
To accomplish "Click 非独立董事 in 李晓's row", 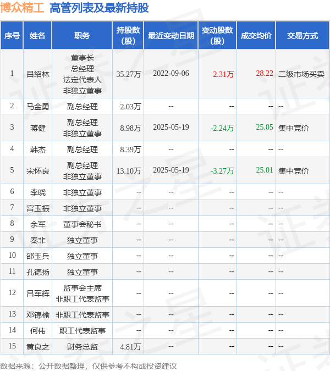I will 82,192.
